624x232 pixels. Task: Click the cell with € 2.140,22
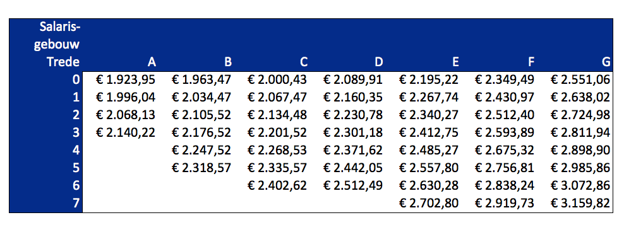pyautogui.click(x=125, y=132)
